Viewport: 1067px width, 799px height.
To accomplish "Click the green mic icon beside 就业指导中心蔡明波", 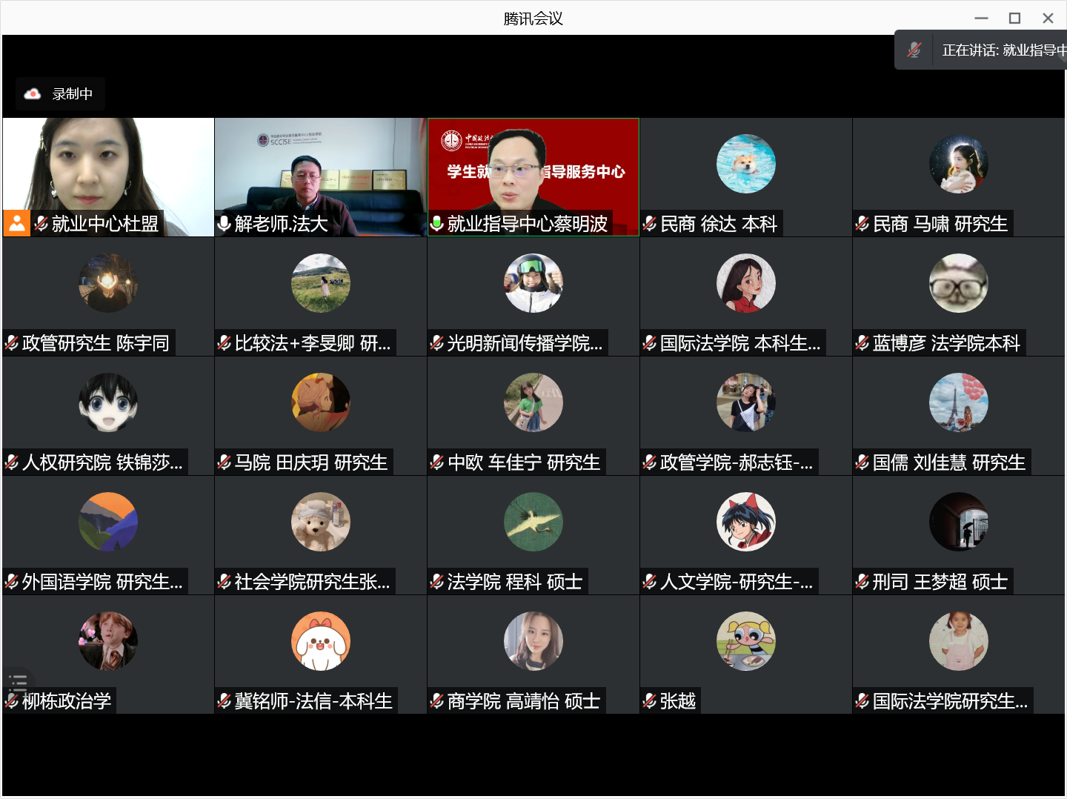I will pyautogui.click(x=437, y=223).
